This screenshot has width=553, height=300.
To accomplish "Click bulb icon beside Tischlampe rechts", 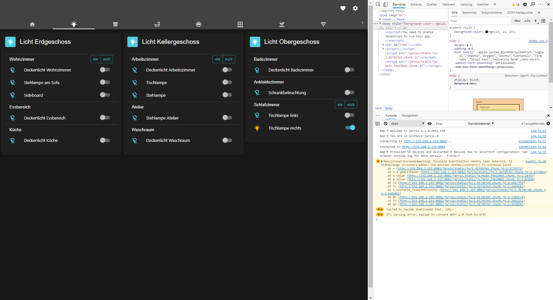I will coord(257,128).
